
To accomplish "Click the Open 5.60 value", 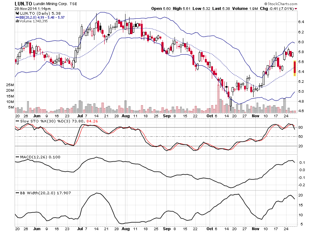I will point(161,8).
